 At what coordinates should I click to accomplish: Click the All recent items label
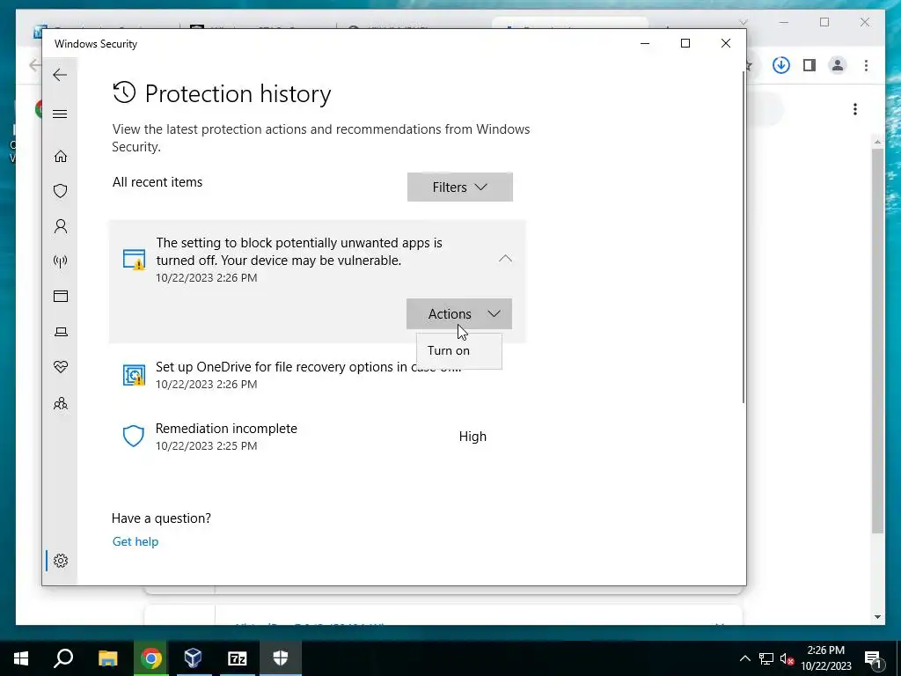(x=157, y=182)
